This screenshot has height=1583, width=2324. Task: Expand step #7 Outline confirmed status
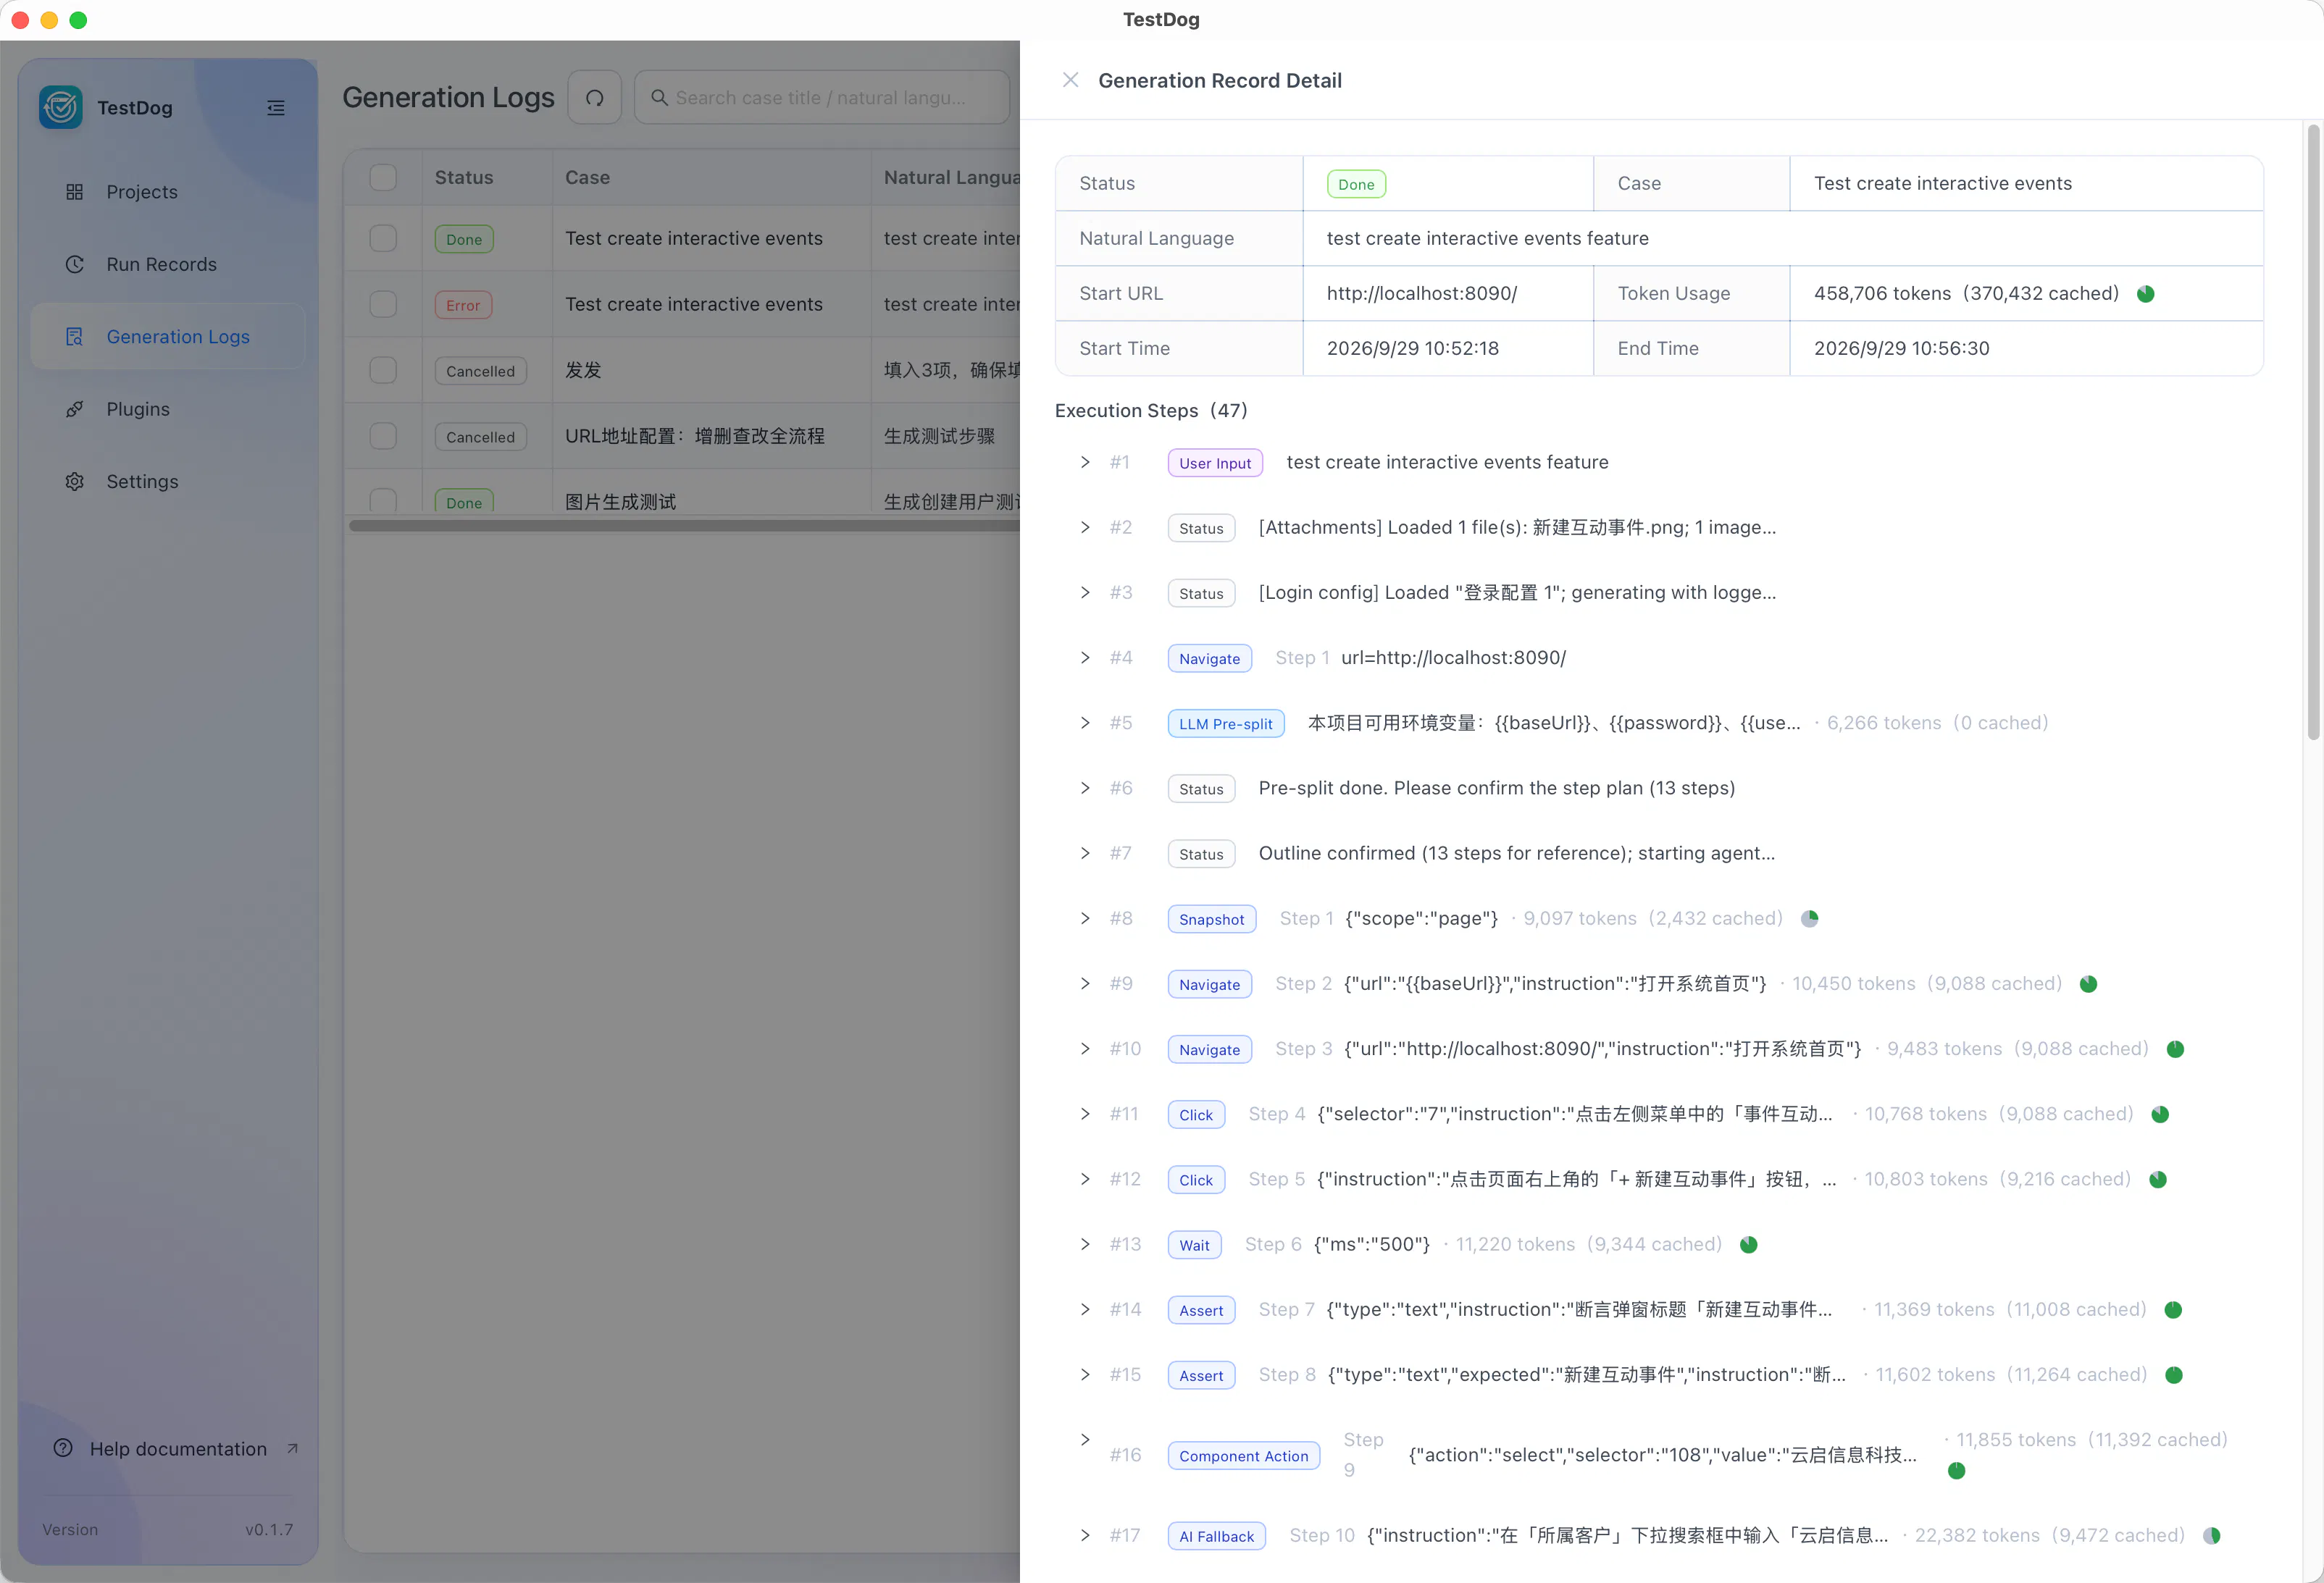[1085, 852]
